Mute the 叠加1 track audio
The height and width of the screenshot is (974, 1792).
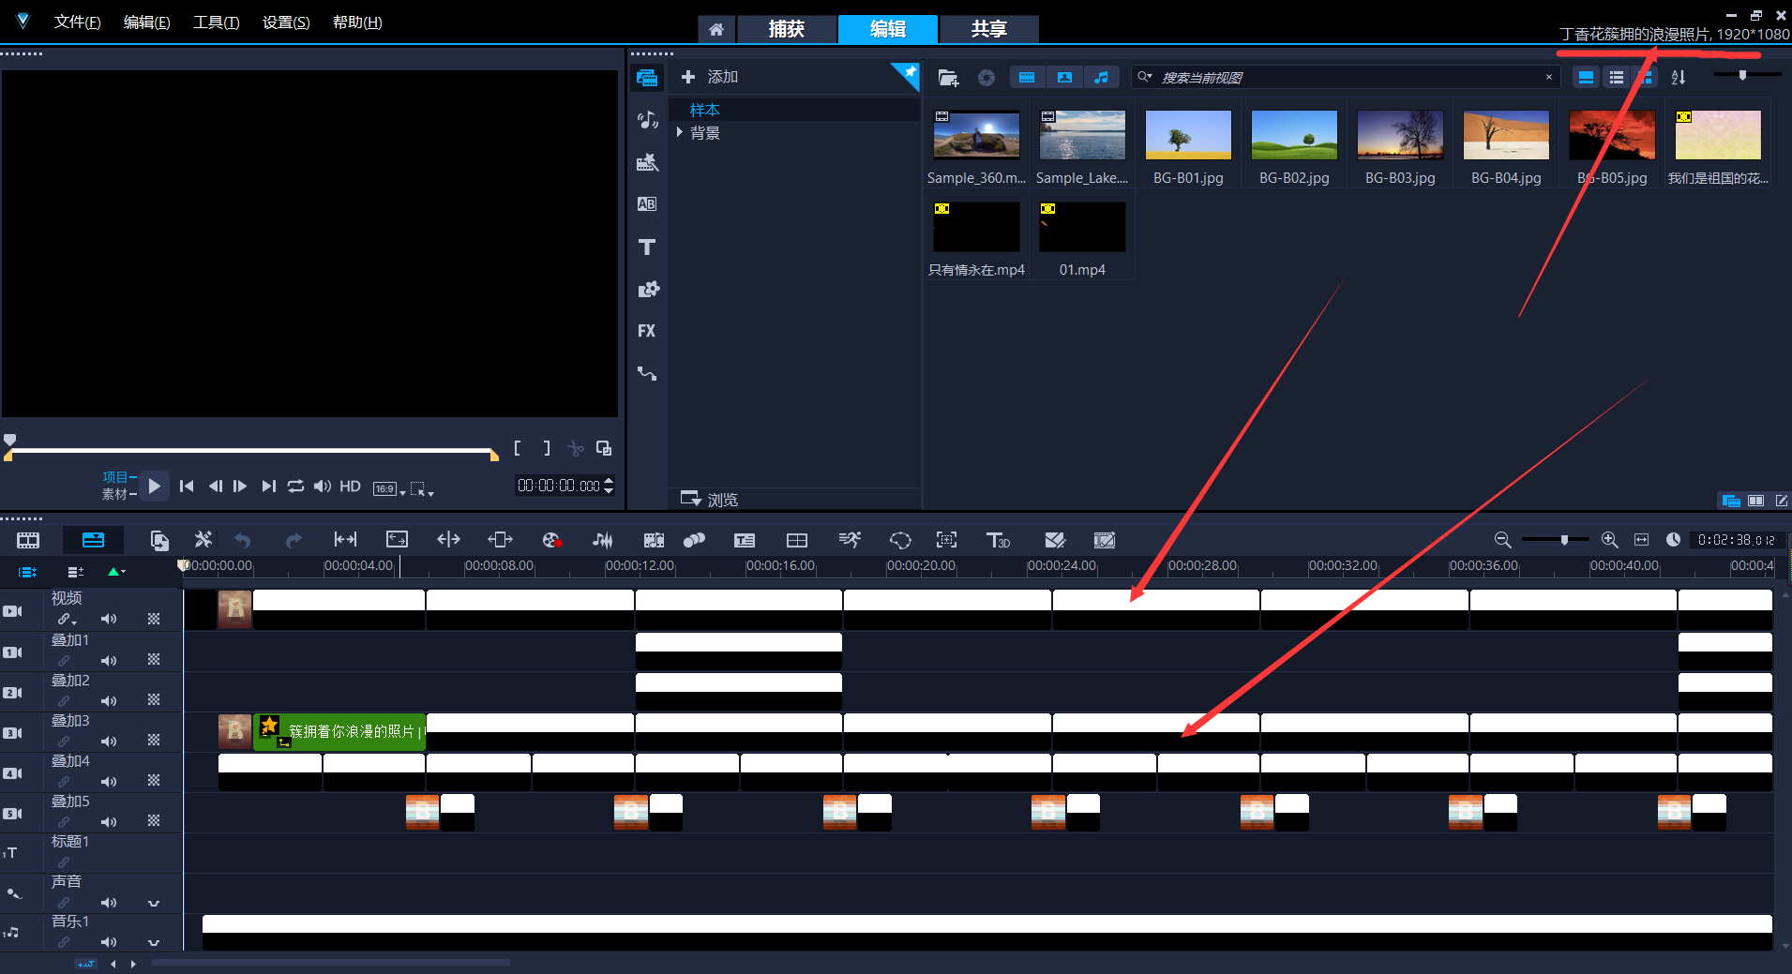(109, 660)
